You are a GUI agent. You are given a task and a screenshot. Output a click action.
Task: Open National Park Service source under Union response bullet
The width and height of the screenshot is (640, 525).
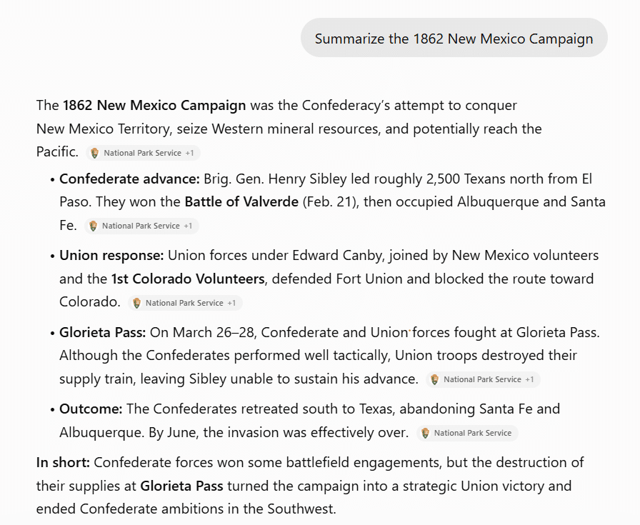tap(184, 303)
